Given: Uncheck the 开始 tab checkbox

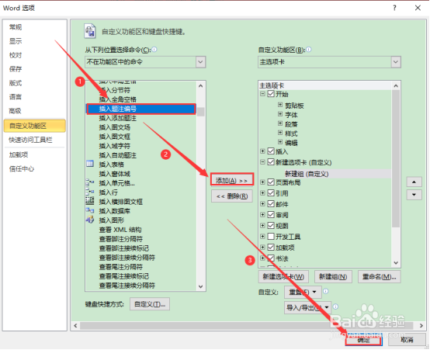Looking at the screenshot, I should [271, 94].
